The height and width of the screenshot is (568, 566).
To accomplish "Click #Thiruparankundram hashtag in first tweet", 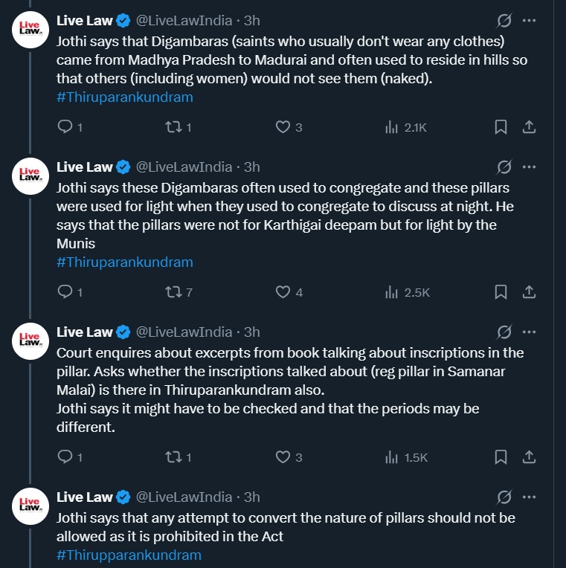I will (124, 97).
